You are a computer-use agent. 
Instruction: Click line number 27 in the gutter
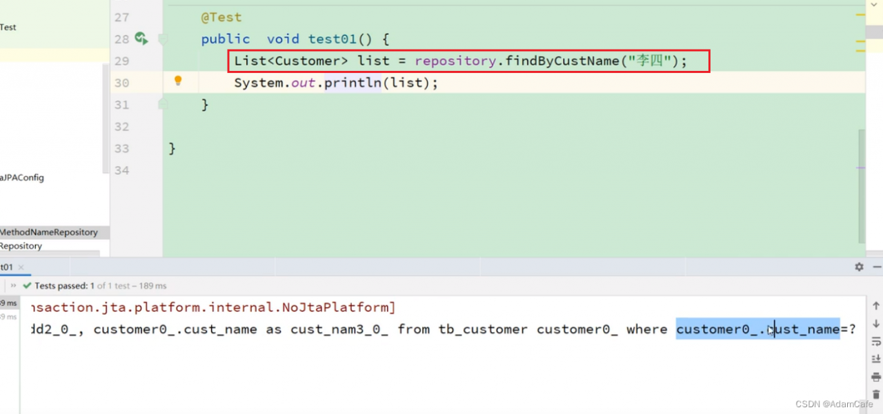[121, 17]
